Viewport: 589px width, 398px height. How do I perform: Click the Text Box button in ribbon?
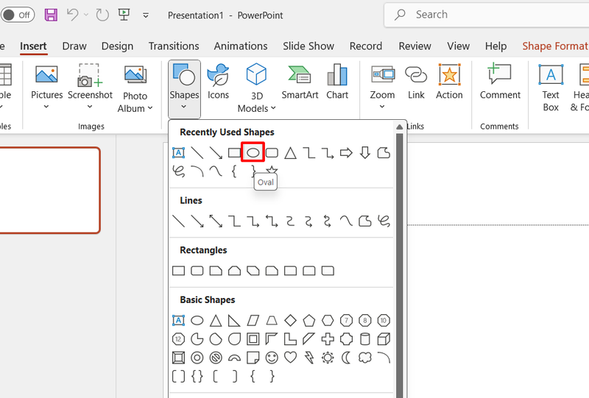(x=551, y=88)
